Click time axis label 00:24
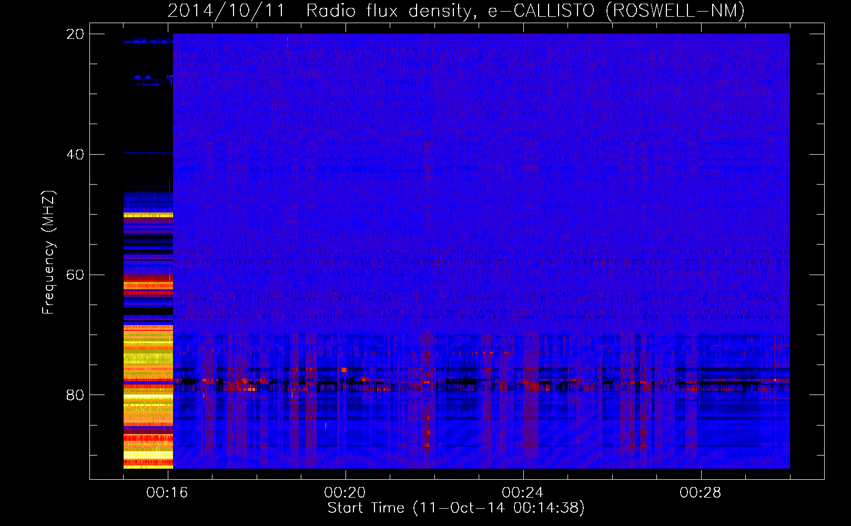This screenshot has width=851, height=526. pyautogui.click(x=523, y=493)
